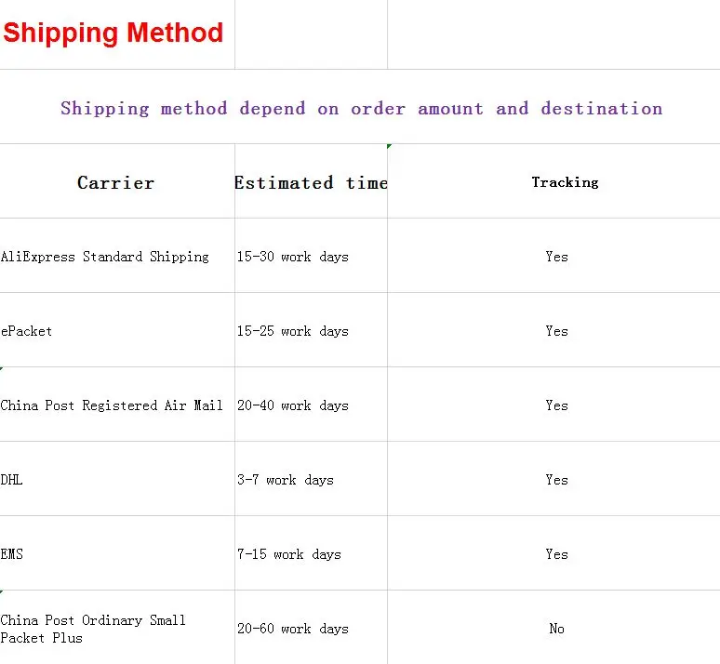The width and height of the screenshot is (720, 664).
Task: Click the 3-7 work days cell
Action: click(285, 480)
